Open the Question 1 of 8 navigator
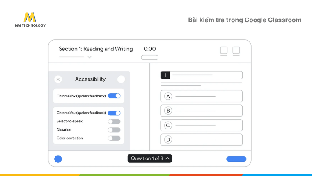The height and width of the screenshot is (176, 312). click(150, 158)
